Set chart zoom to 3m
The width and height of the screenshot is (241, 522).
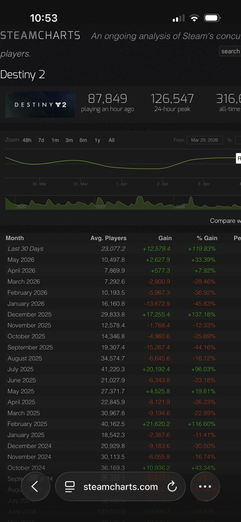tap(69, 140)
